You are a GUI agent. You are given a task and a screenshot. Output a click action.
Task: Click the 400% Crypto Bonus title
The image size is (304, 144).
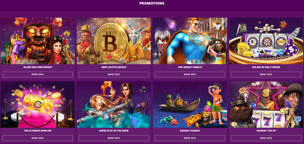coord(114,67)
